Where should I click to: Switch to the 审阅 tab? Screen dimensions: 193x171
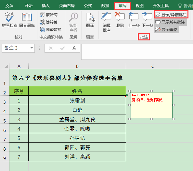click(x=122, y=6)
